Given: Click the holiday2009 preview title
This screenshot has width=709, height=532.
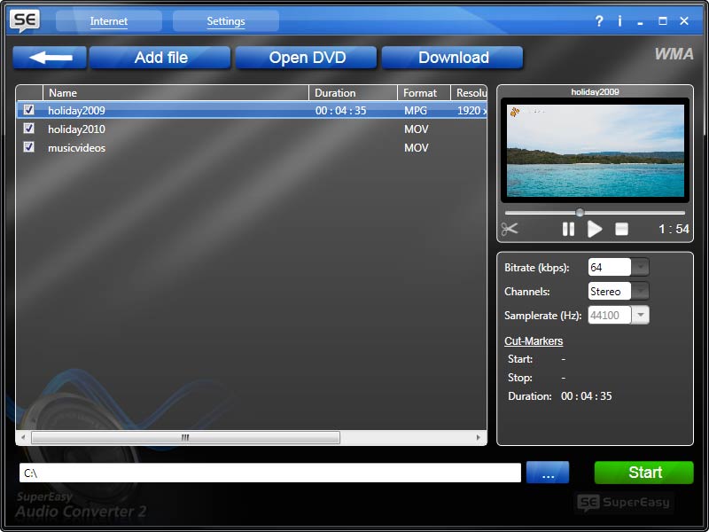Looking at the screenshot, I should 595,92.
